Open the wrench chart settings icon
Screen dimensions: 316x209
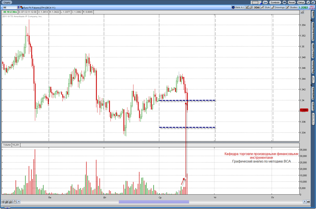point(251,7)
